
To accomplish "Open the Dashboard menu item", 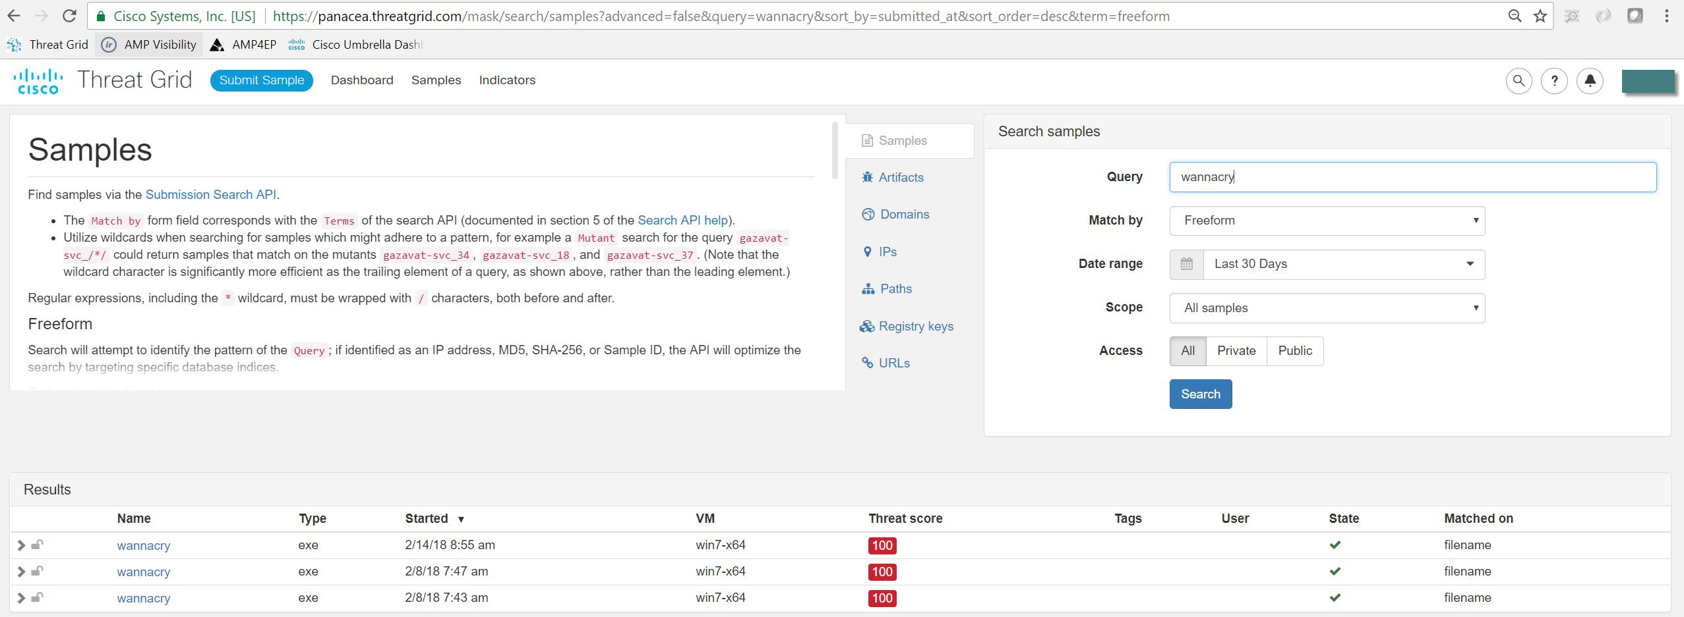I will (362, 80).
